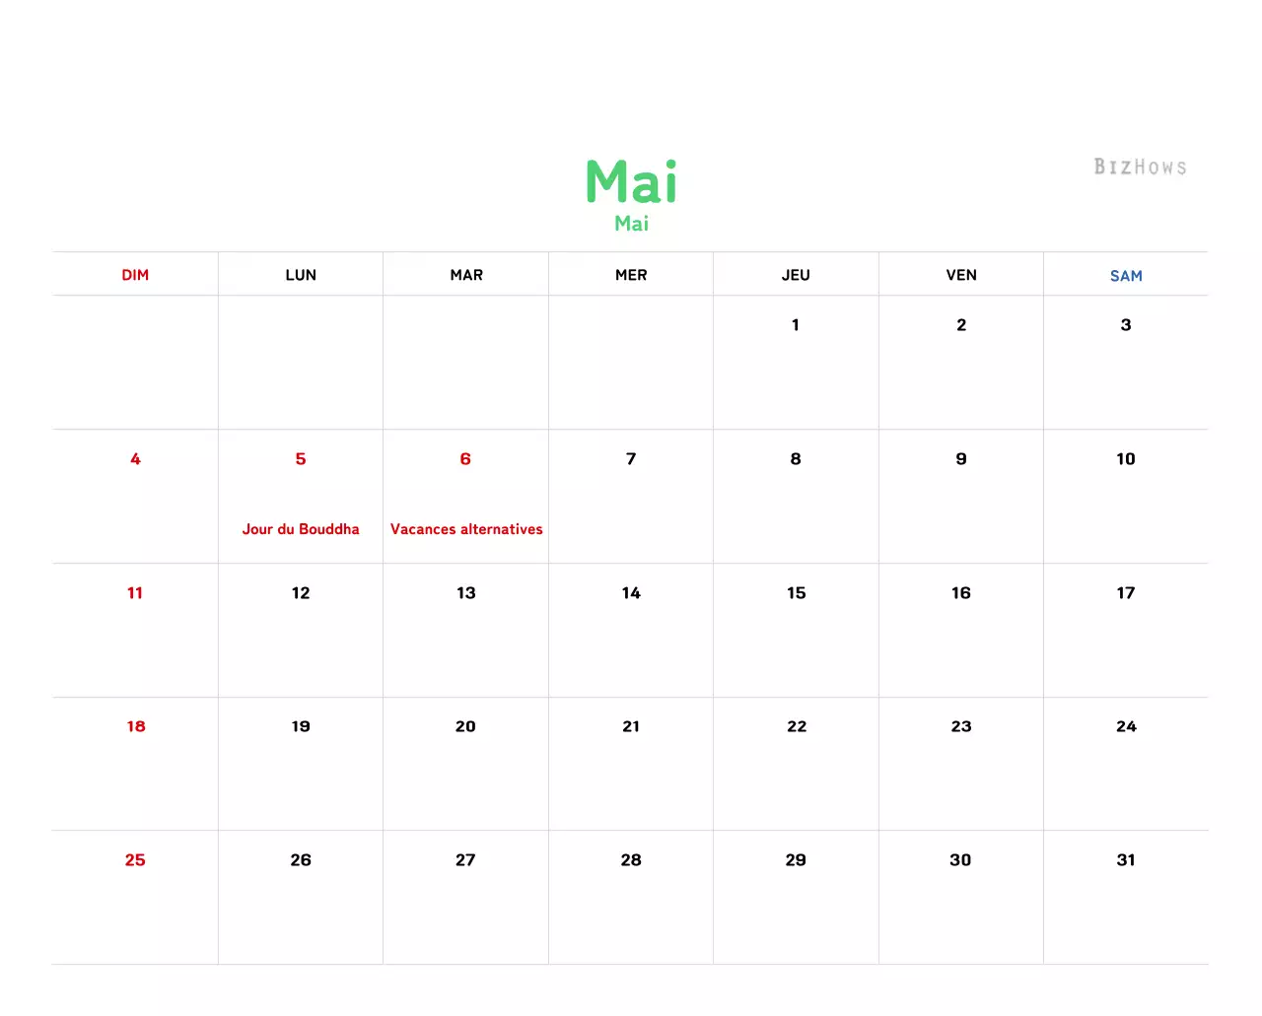The width and height of the screenshot is (1262, 1016).
Task: Open the Jour du Bouddha holiday label
Action: click(x=300, y=529)
